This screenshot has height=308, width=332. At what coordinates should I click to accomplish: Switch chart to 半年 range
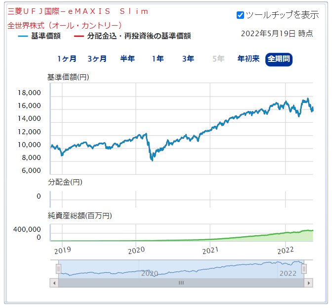tap(127, 59)
